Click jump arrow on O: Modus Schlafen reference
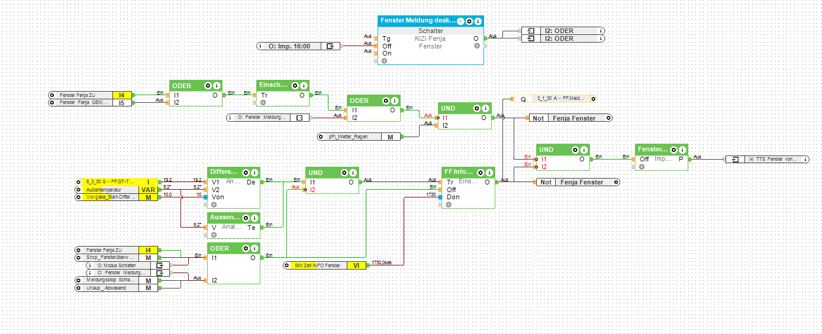 159,265
